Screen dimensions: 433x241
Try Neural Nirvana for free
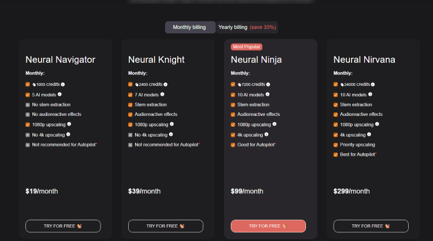371,226
